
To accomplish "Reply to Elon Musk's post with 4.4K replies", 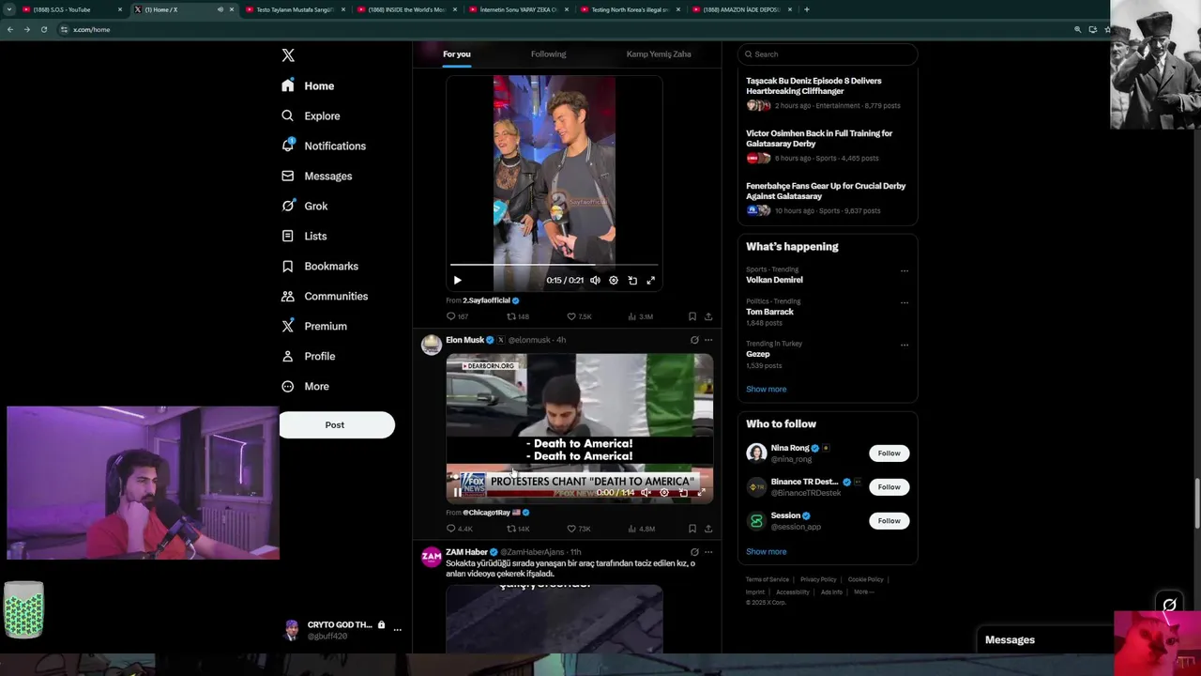I will click(x=460, y=529).
